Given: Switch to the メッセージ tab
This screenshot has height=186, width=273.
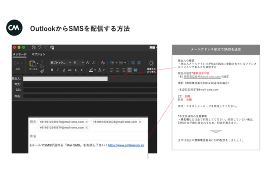Looking at the screenshot, I should click(x=19, y=54).
